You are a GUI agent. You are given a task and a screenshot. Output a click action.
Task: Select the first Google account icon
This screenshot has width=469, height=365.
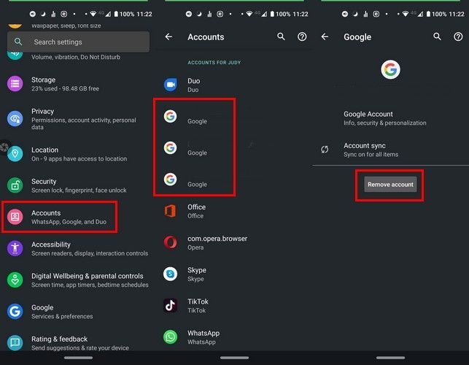(x=171, y=116)
